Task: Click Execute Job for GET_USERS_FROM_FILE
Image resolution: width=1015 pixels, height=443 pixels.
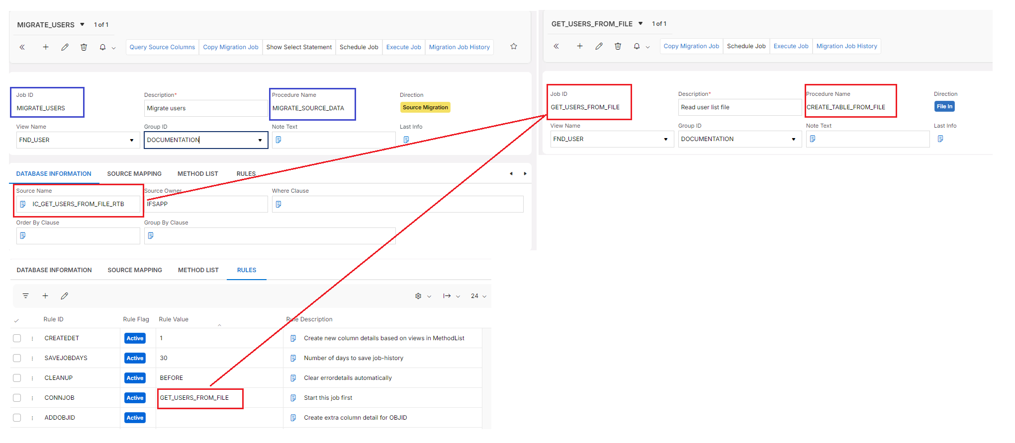Action: click(x=791, y=46)
